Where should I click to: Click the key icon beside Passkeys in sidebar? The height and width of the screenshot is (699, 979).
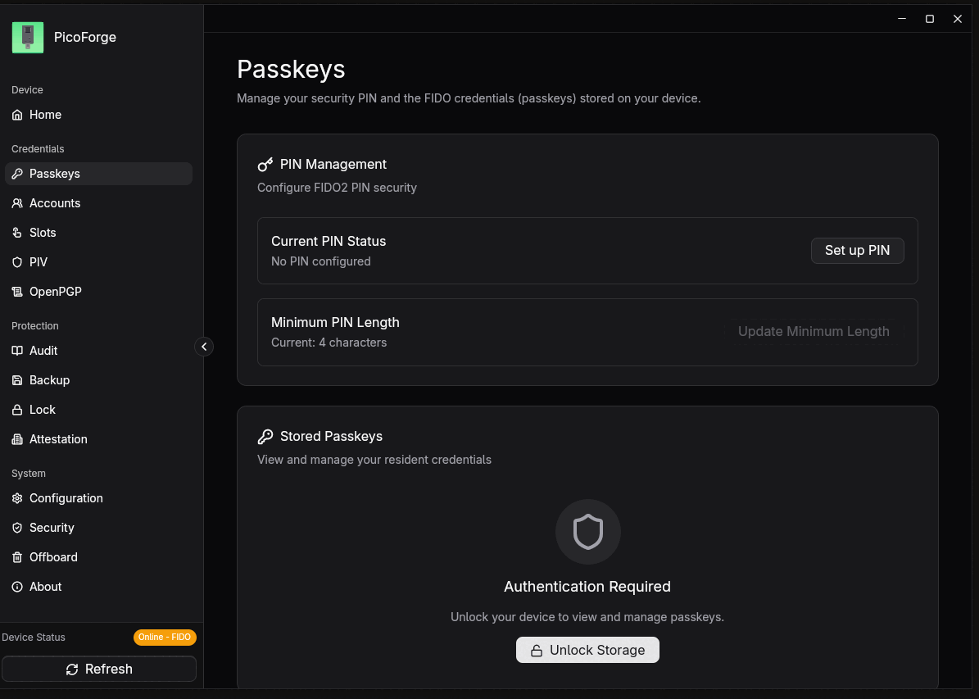17,174
